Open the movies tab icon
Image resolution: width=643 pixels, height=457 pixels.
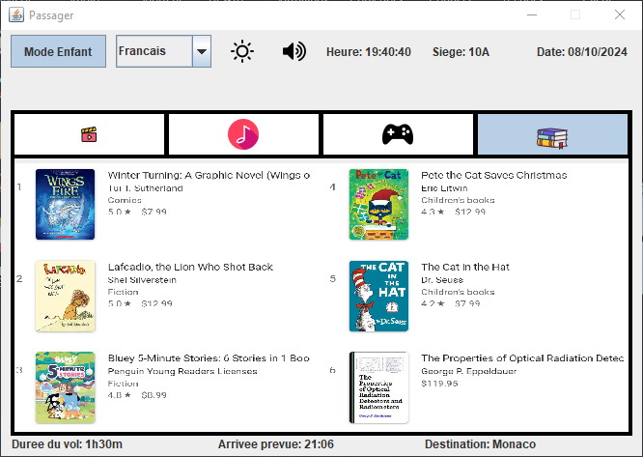pos(89,135)
